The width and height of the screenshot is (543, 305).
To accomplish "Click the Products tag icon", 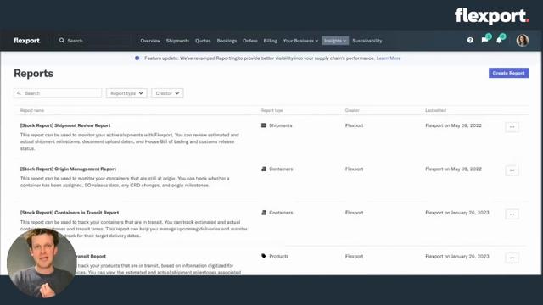I will 264,256.
